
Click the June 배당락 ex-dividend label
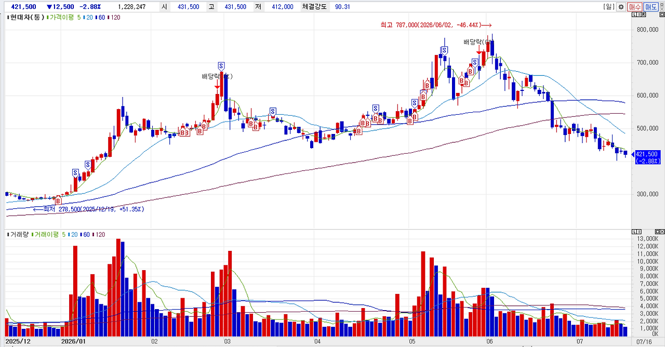click(x=477, y=42)
